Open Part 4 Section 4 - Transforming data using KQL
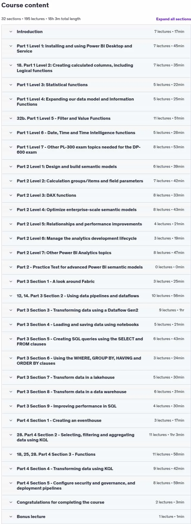 tap(96, 469)
